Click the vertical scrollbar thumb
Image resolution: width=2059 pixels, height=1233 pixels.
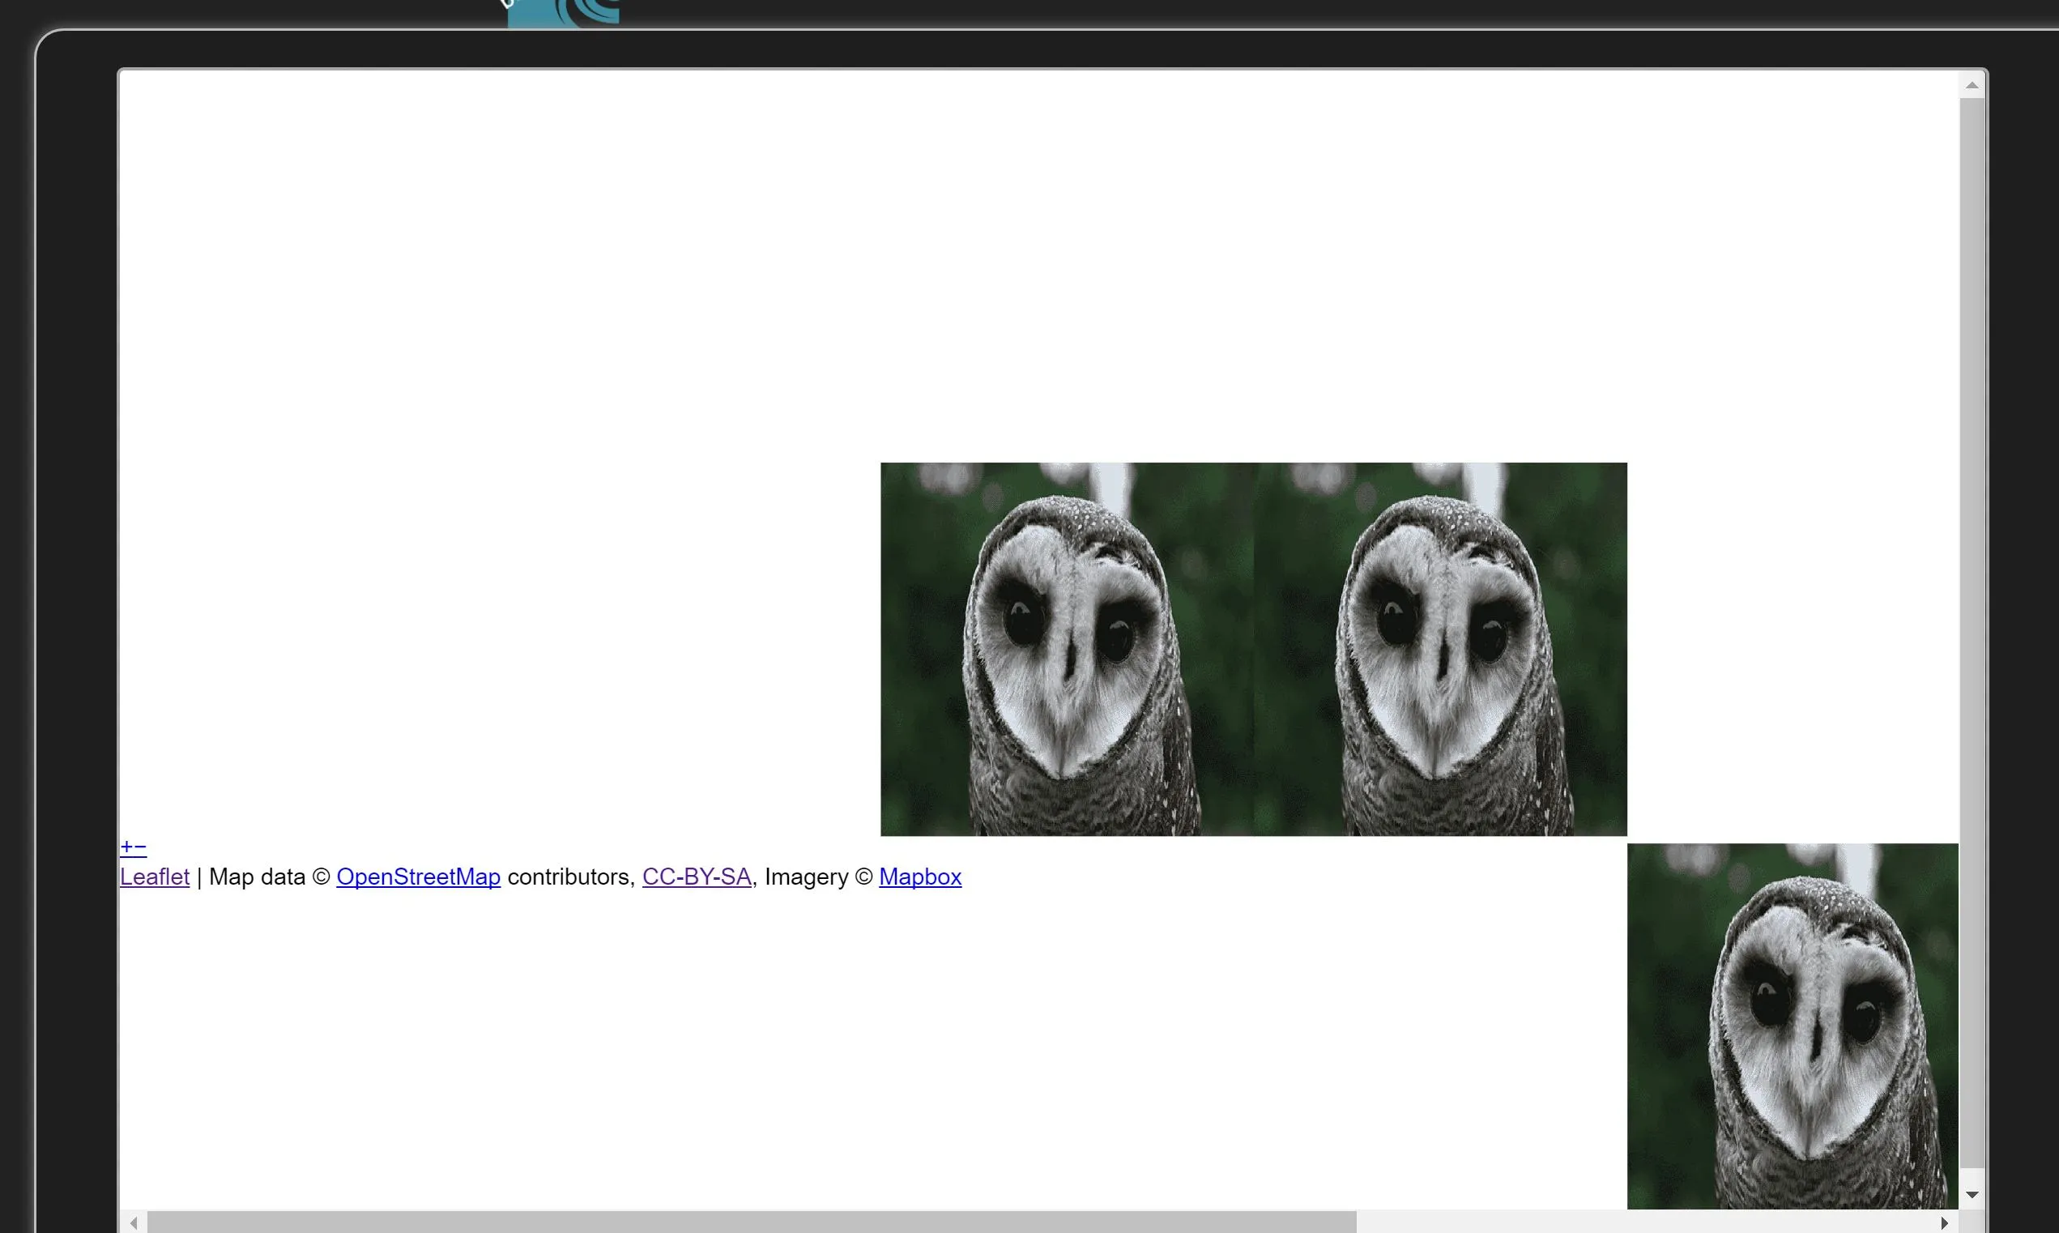pyautogui.click(x=1972, y=631)
